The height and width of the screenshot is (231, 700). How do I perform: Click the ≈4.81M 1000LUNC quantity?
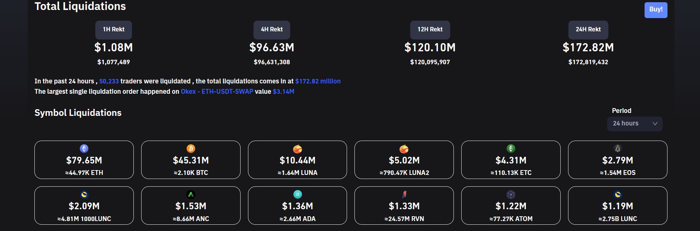point(84,219)
